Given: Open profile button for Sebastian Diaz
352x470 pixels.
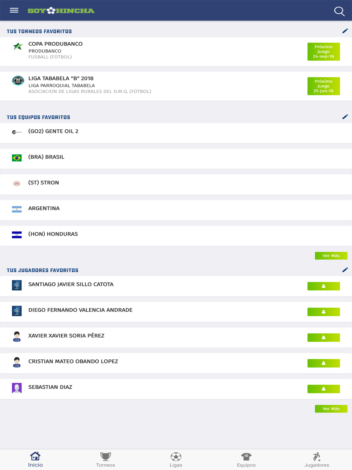Looking at the screenshot, I should [x=323, y=389].
